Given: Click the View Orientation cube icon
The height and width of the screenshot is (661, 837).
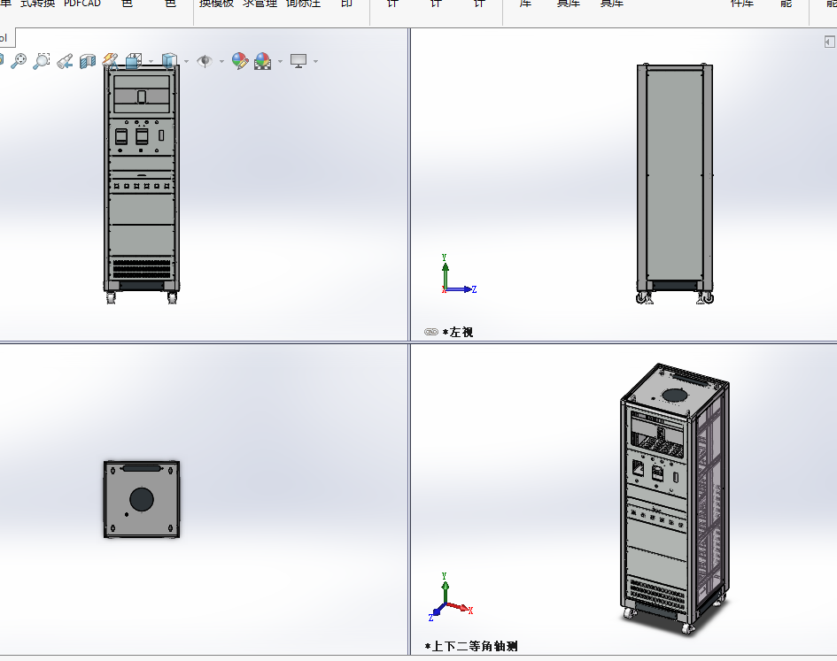Looking at the screenshot, I should click(x=134, y=61).
